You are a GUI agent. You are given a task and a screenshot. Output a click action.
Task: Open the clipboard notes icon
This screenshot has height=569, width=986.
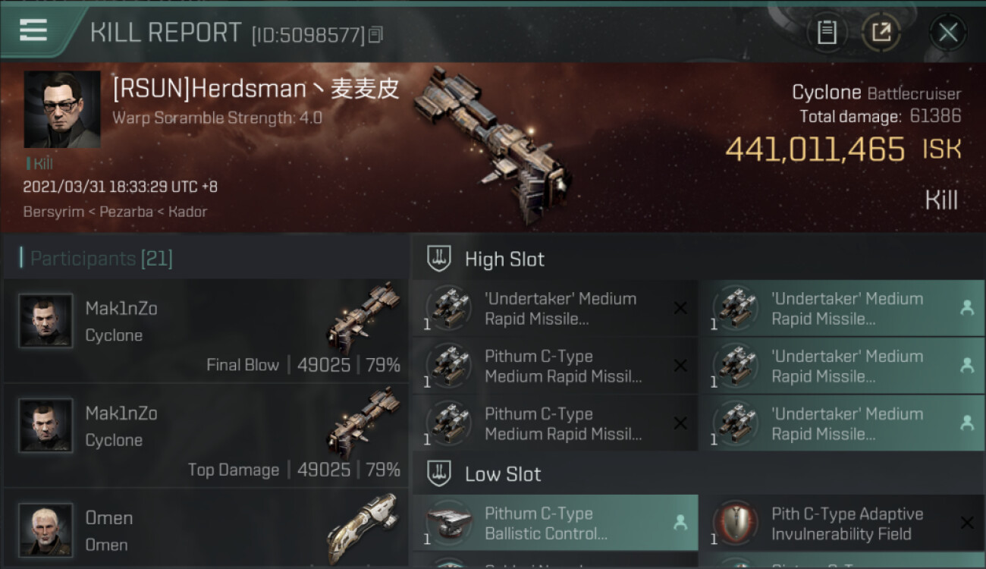pyautogui.click(x=827, y=33)
